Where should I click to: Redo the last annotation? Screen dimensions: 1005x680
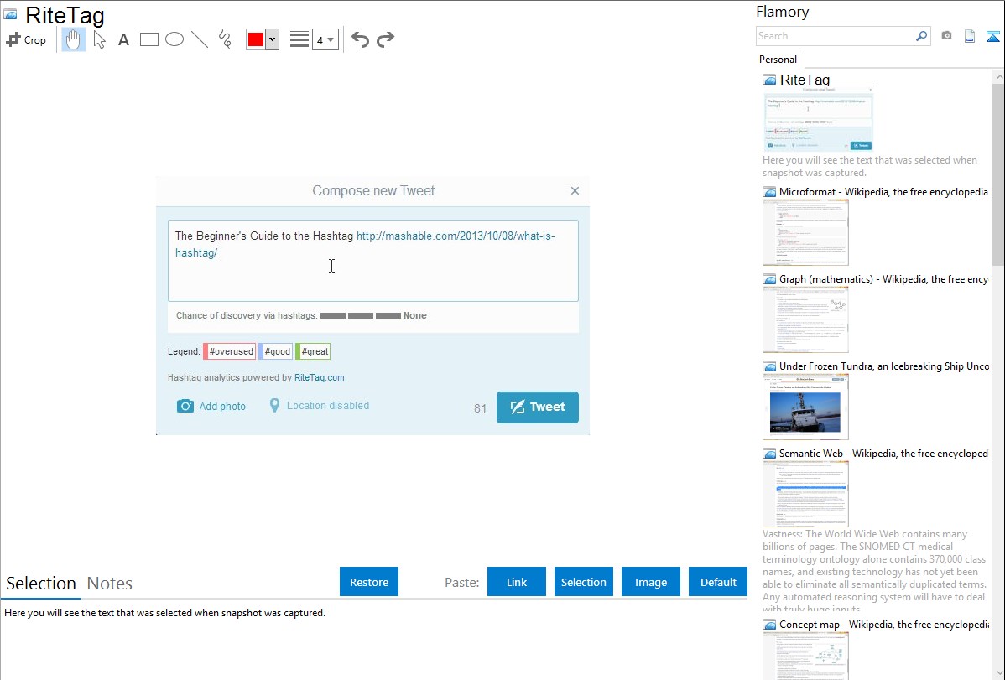[385, 39]
